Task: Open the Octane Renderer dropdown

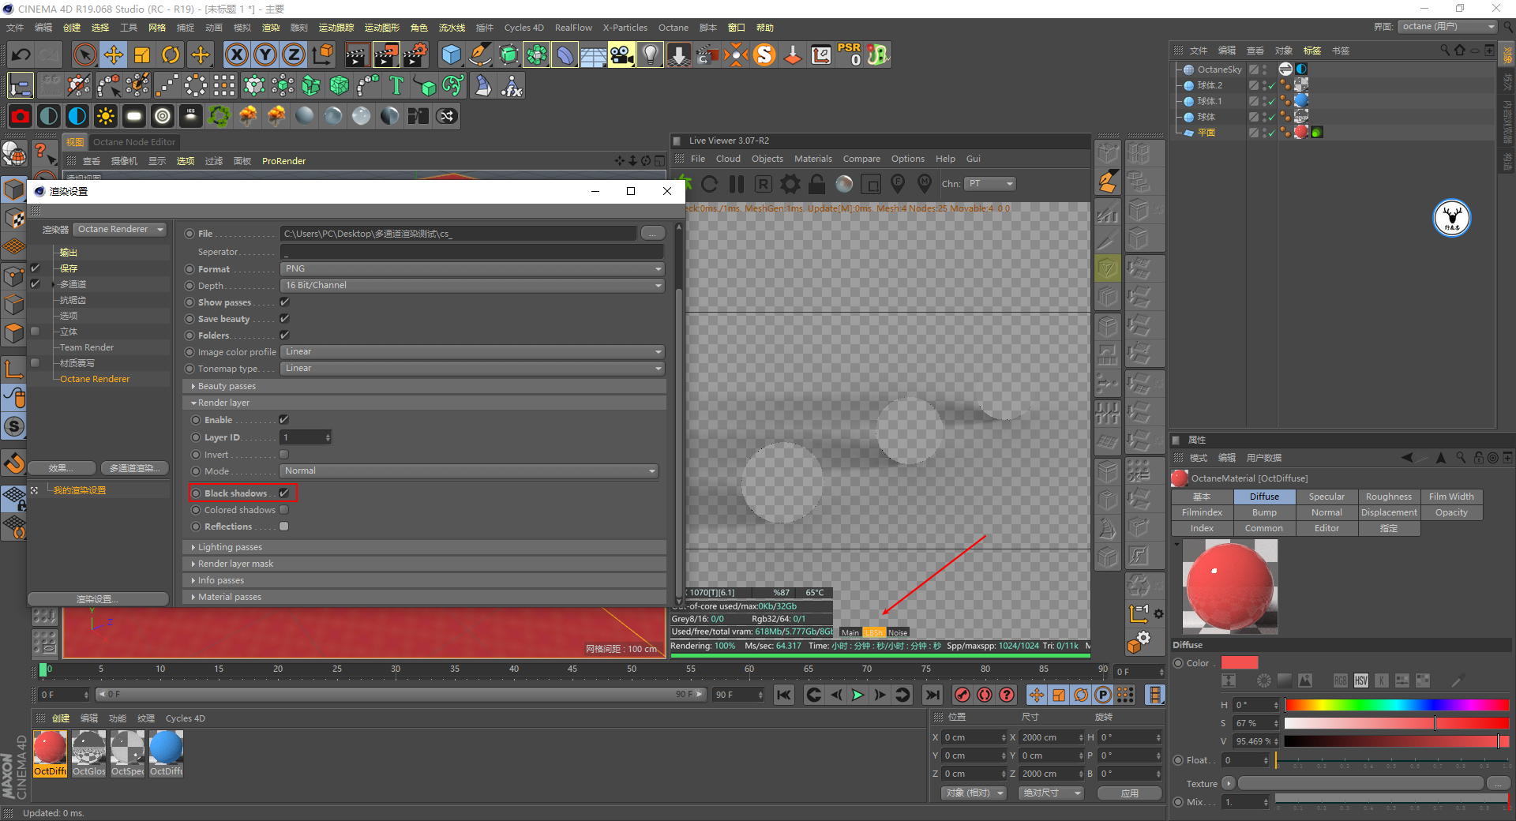Action: [121, 230]
